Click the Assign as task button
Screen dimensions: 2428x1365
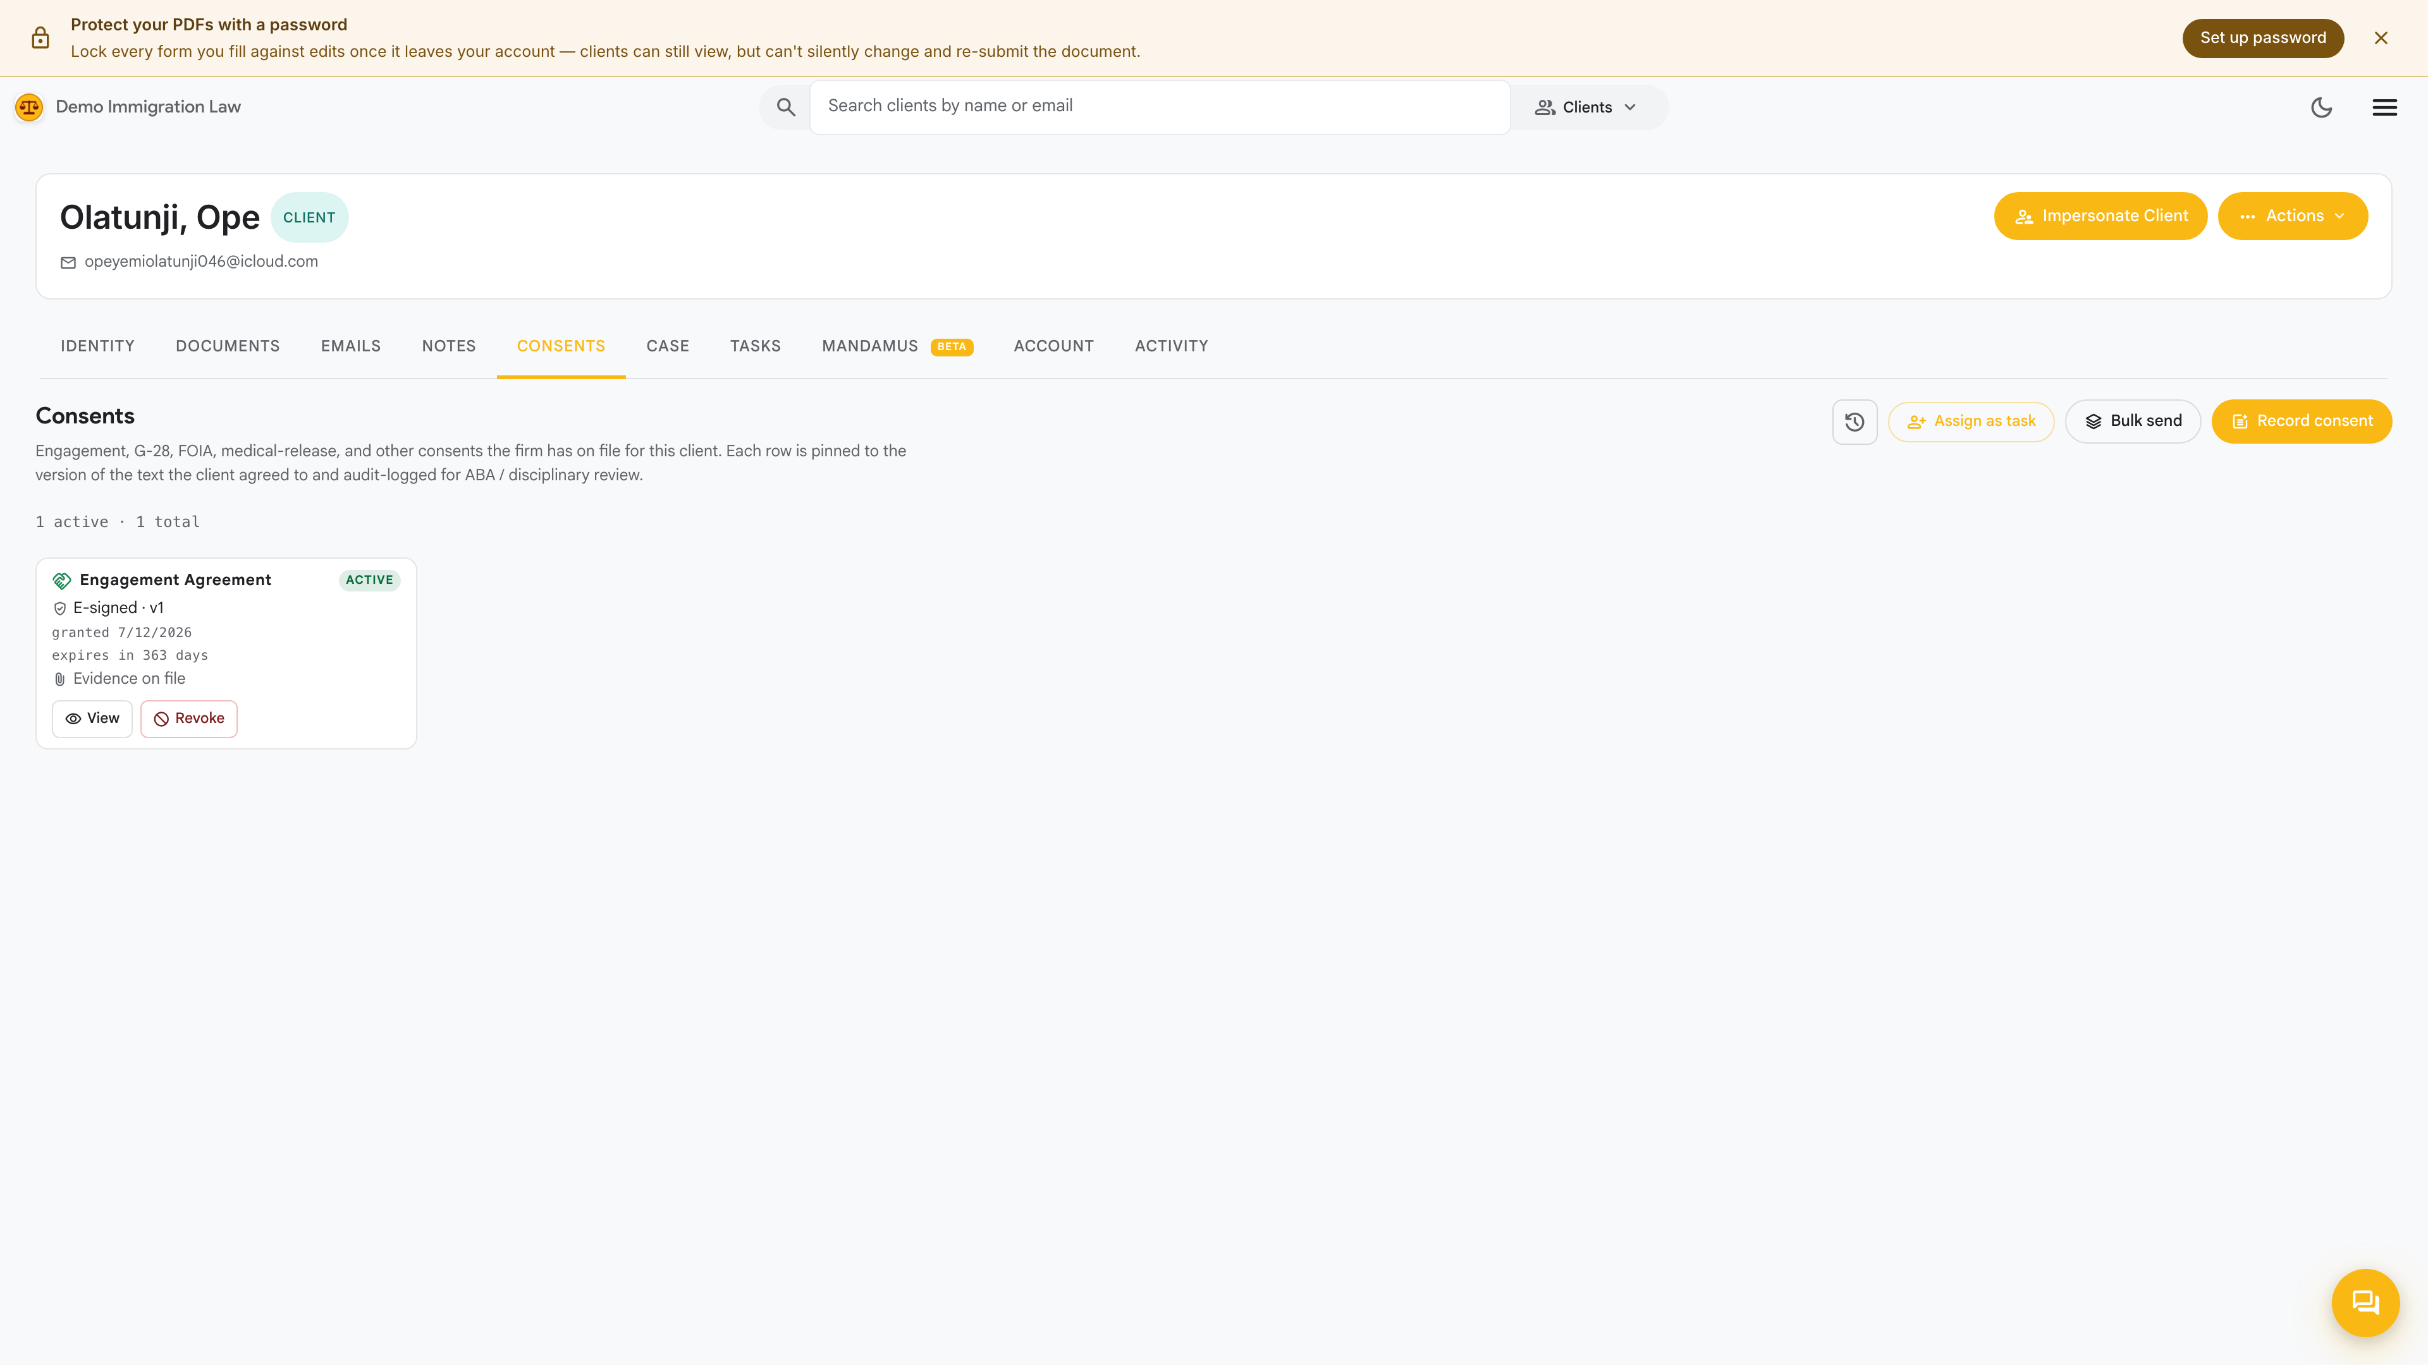[1971, 422]
